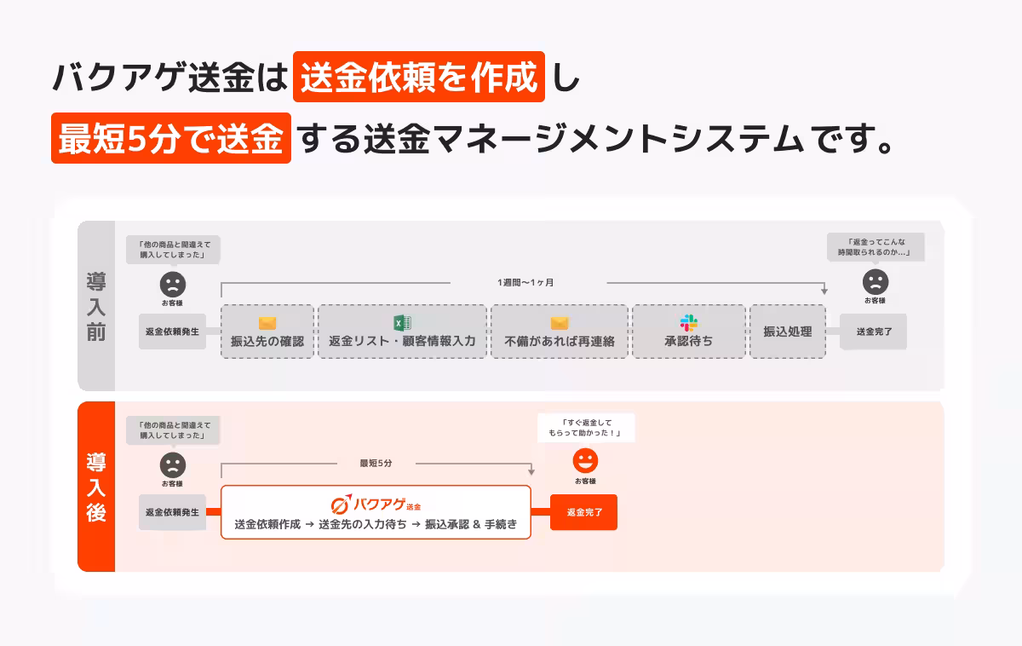
Task: Click the grey 送金完了 box in 導入前
Action: click(874, 332)
